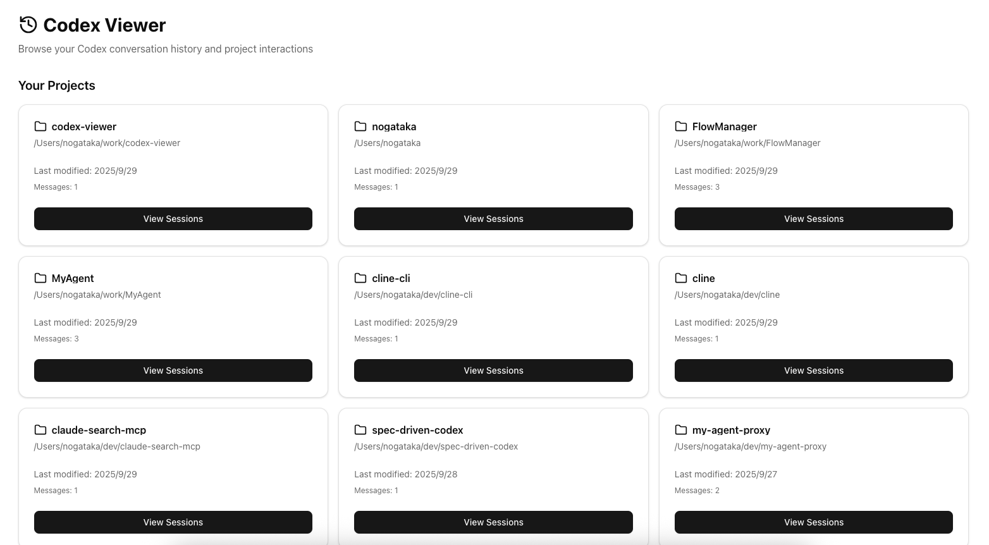The height and width of the screenshot is (545, 989).
Task: Click the my-agent-proxy folder icon
Action: (x=681, y=430)
